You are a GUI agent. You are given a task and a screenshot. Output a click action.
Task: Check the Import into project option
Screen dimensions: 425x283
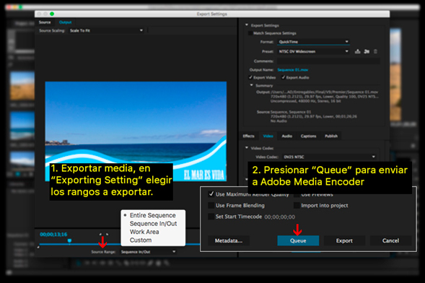(297, 205)
